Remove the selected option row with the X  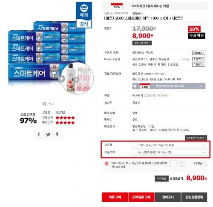(x=205, y=163)
